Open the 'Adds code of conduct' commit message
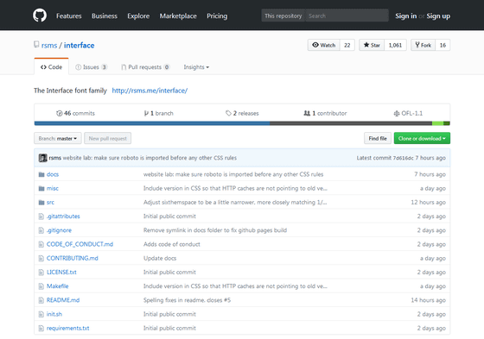Image resolution: width=484 pixels, height=339 pixels. point(172,244)
